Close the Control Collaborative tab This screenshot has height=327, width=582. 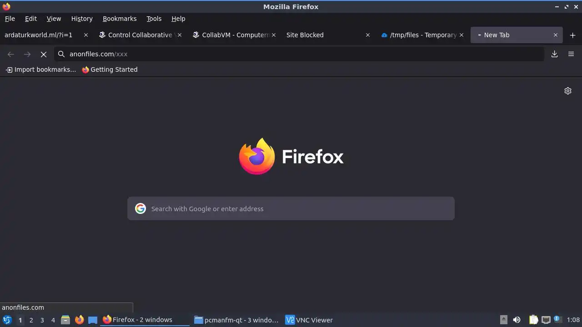tap(180, 35)
